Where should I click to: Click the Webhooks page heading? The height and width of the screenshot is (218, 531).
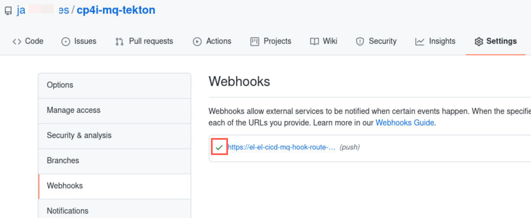(239, 81)
